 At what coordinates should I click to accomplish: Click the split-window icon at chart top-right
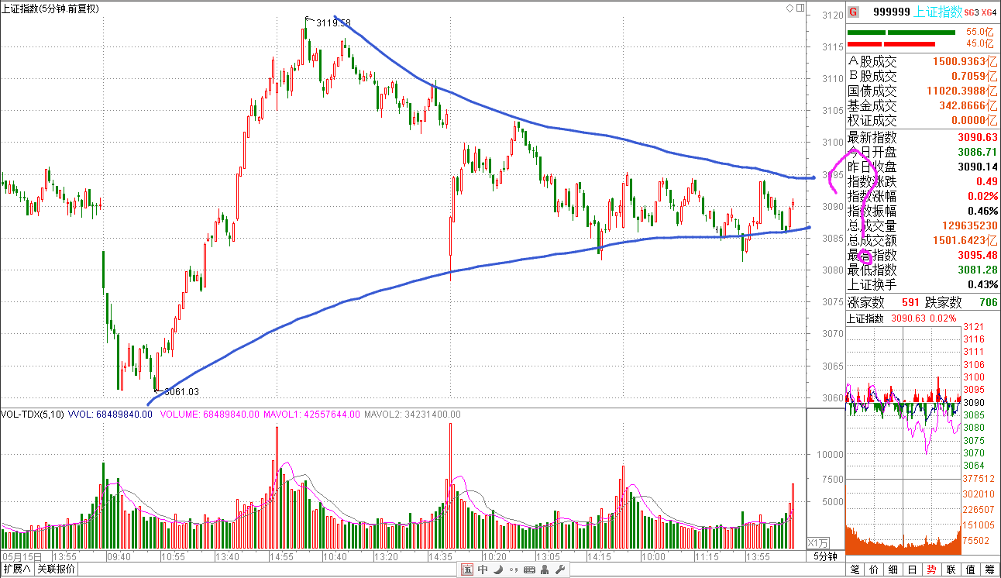coord(800,8)
